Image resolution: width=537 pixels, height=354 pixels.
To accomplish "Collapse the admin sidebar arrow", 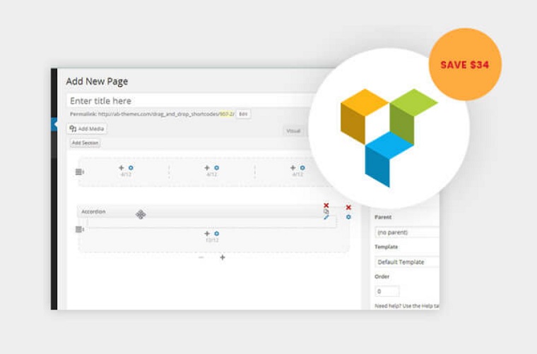I will [x=54, y=124].
